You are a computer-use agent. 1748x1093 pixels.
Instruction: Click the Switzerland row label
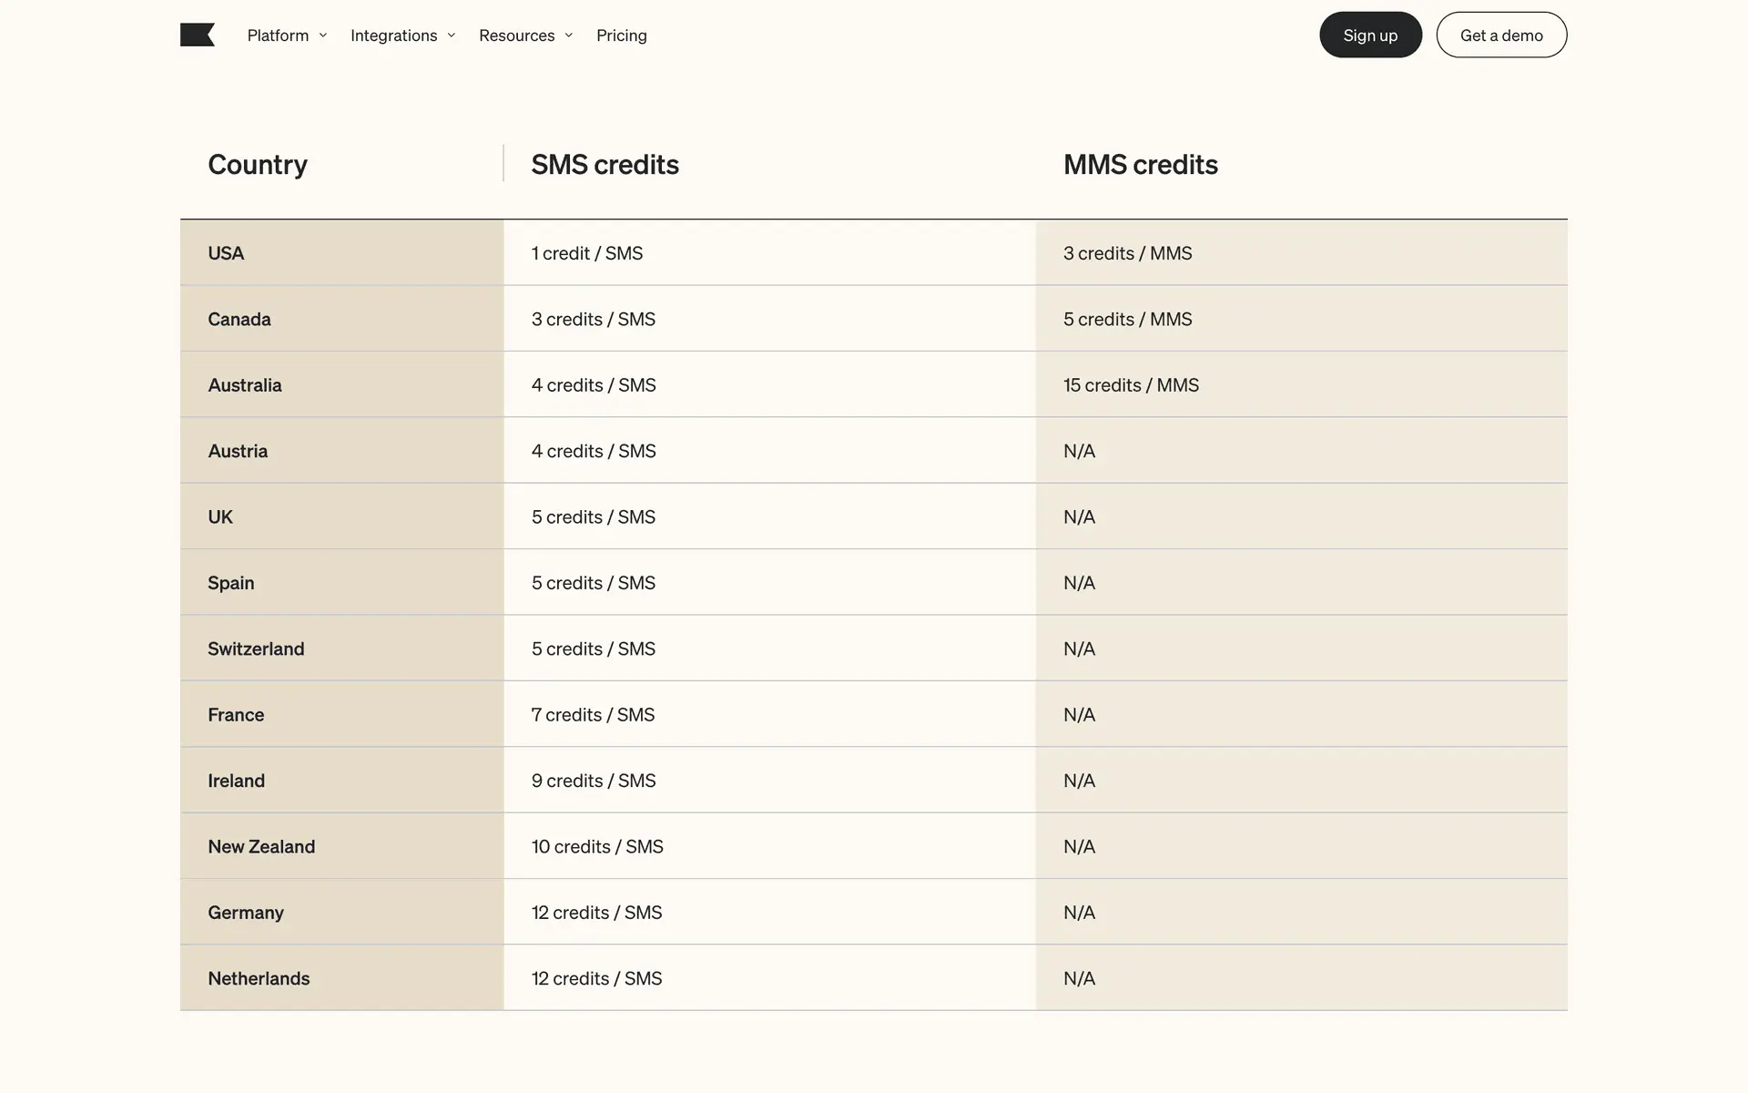256,649
